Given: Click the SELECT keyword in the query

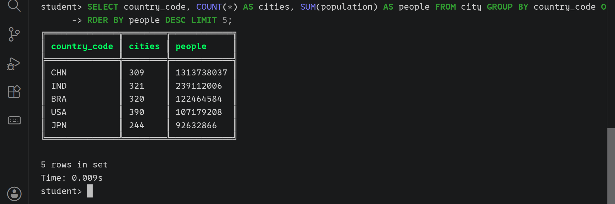Looking at the screenshot, I should pyautogui.click(x=103, y=7).
